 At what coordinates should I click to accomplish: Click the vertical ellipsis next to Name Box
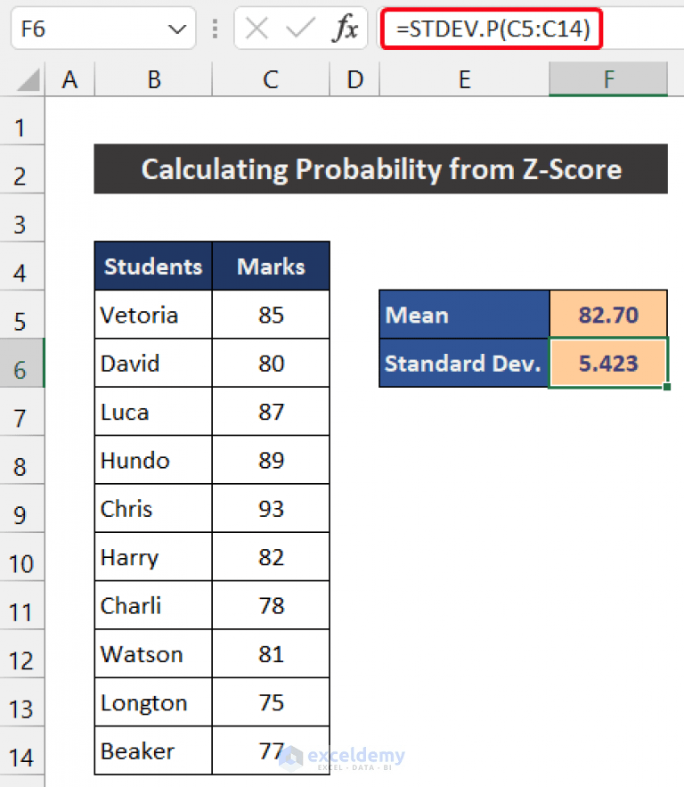(215, 29)
